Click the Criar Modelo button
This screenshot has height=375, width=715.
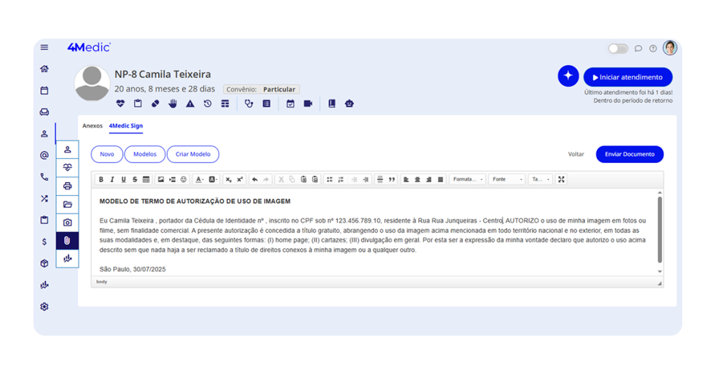click(x=193, y=154)
